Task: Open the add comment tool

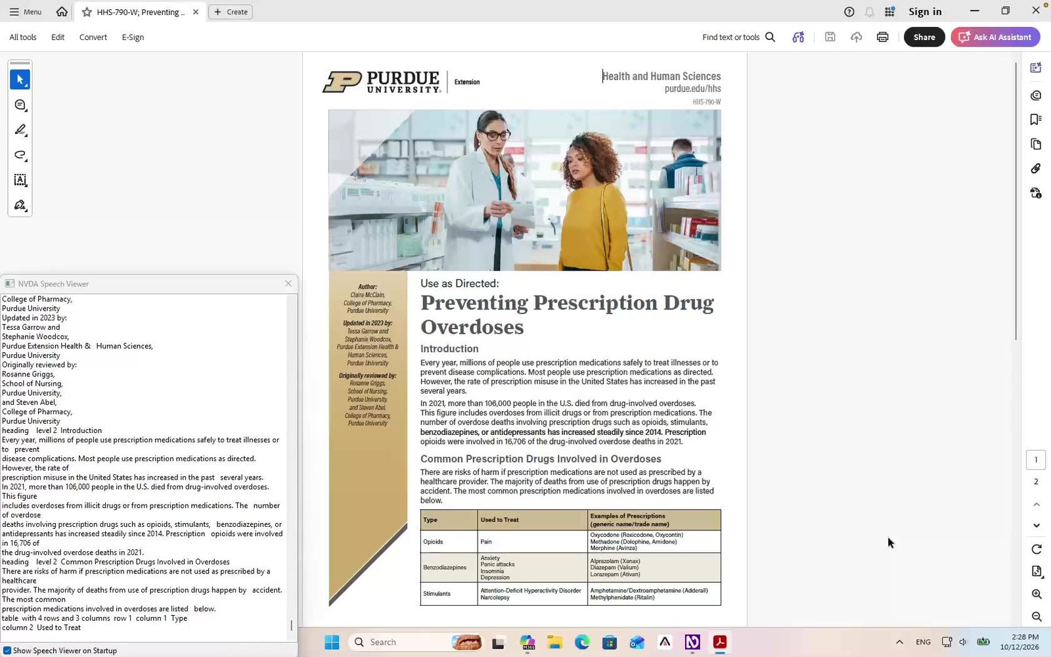Action: pyautogui.click(x=20, y=105)
